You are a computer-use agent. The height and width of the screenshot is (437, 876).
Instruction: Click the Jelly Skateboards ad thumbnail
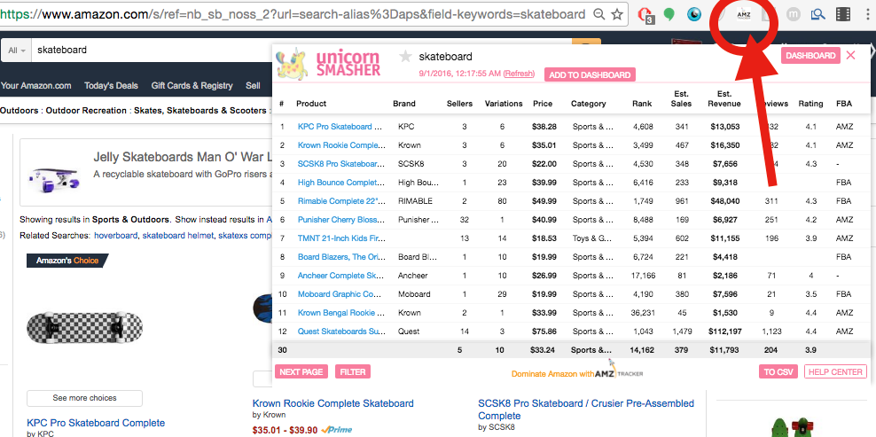pyautogui.click(x=53, y=176)
